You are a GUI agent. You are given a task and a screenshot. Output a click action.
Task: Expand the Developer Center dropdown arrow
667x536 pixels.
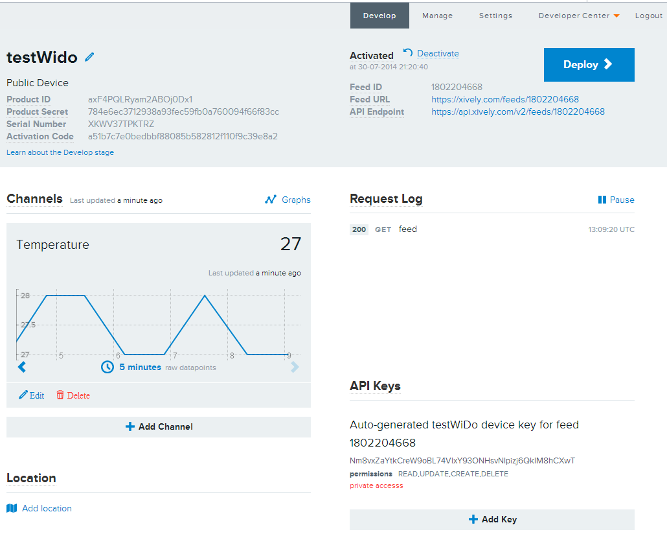[x=616, y=16]
